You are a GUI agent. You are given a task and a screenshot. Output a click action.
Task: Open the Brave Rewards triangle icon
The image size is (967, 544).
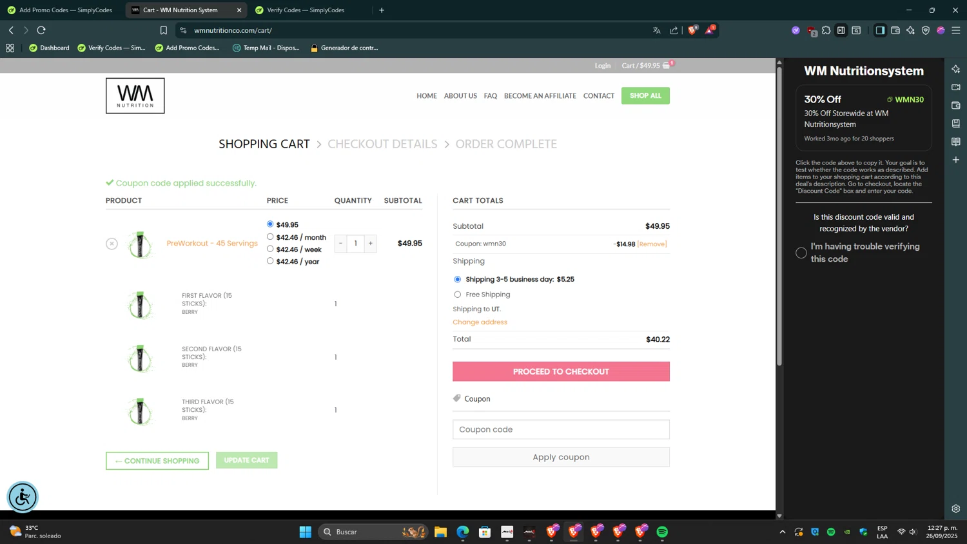(x=710, y=30)
